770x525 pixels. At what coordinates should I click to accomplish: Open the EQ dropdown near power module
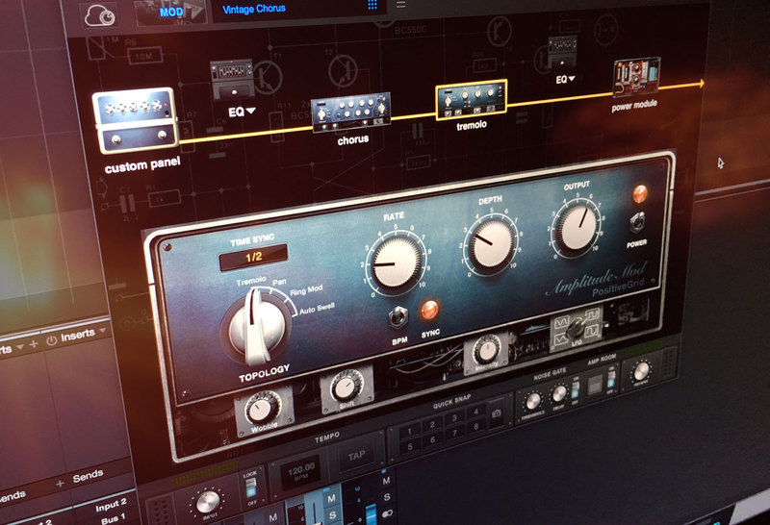pyautogui.click(x=565, y=79)
